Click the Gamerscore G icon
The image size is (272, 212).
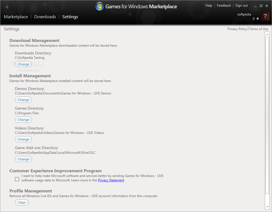click(258, 18)
